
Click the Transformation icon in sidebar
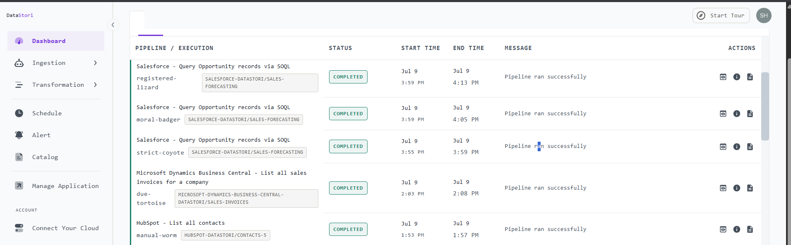[x=19, y=85]
